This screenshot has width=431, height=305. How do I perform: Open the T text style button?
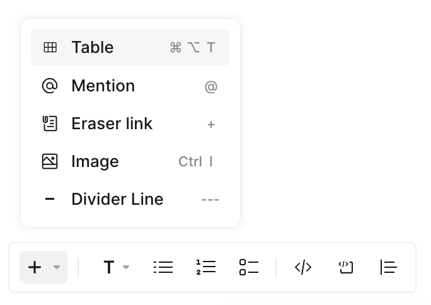pyautogui.click(x=109, y=267)
